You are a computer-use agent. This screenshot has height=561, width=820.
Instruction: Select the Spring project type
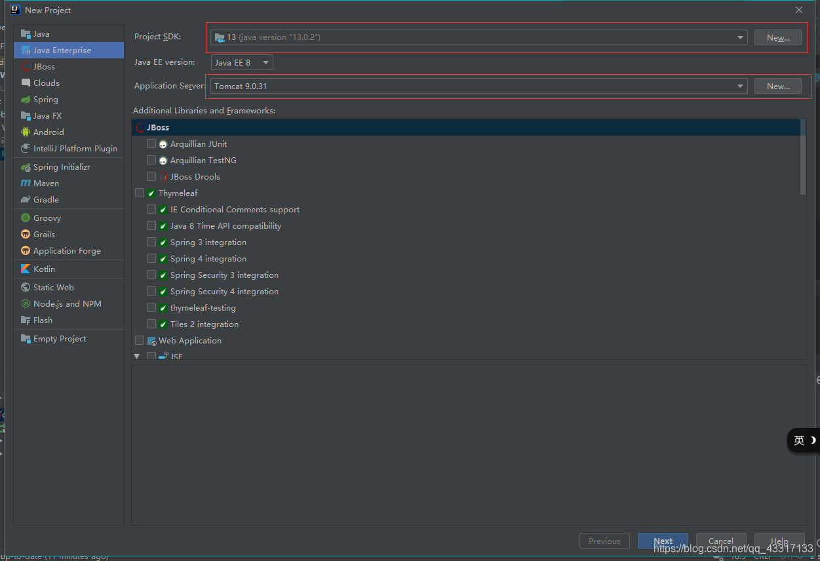coord(69,100)
